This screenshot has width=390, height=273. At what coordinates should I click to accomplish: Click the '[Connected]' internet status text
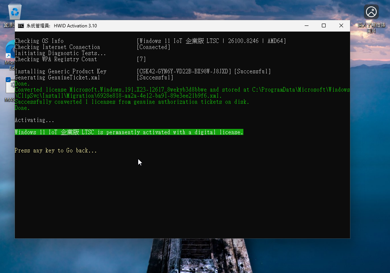(x=153, y=47)
